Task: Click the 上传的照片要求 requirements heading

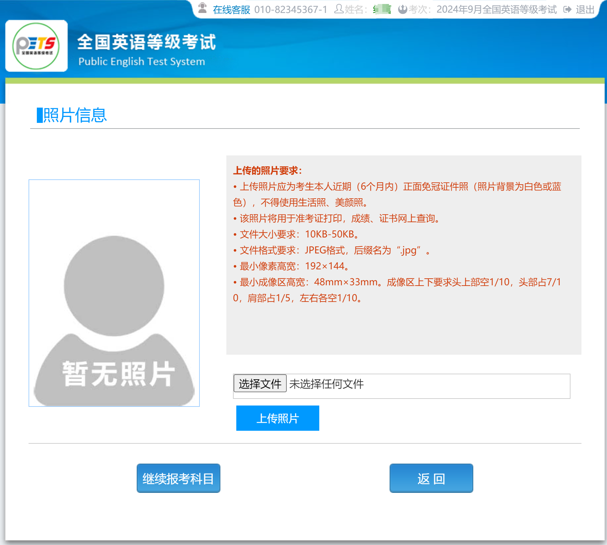Action: (267, 171)
